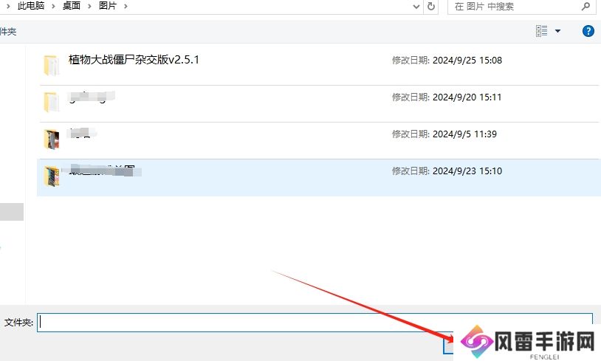The height and width of the screenshot is (361, 601).
Task: Click icon of folder modified 2024/9/5
Action: pyautogui.click(x=51, y=139)
